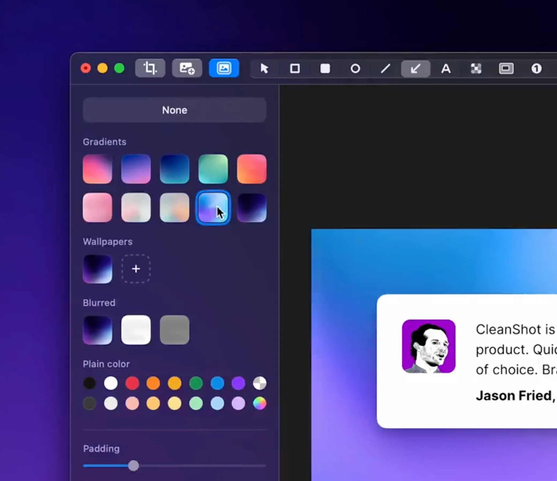The height and width of the screenshot is (481, 557).
Task: Select the outlined rectangle tool
Action: [295, 69]
